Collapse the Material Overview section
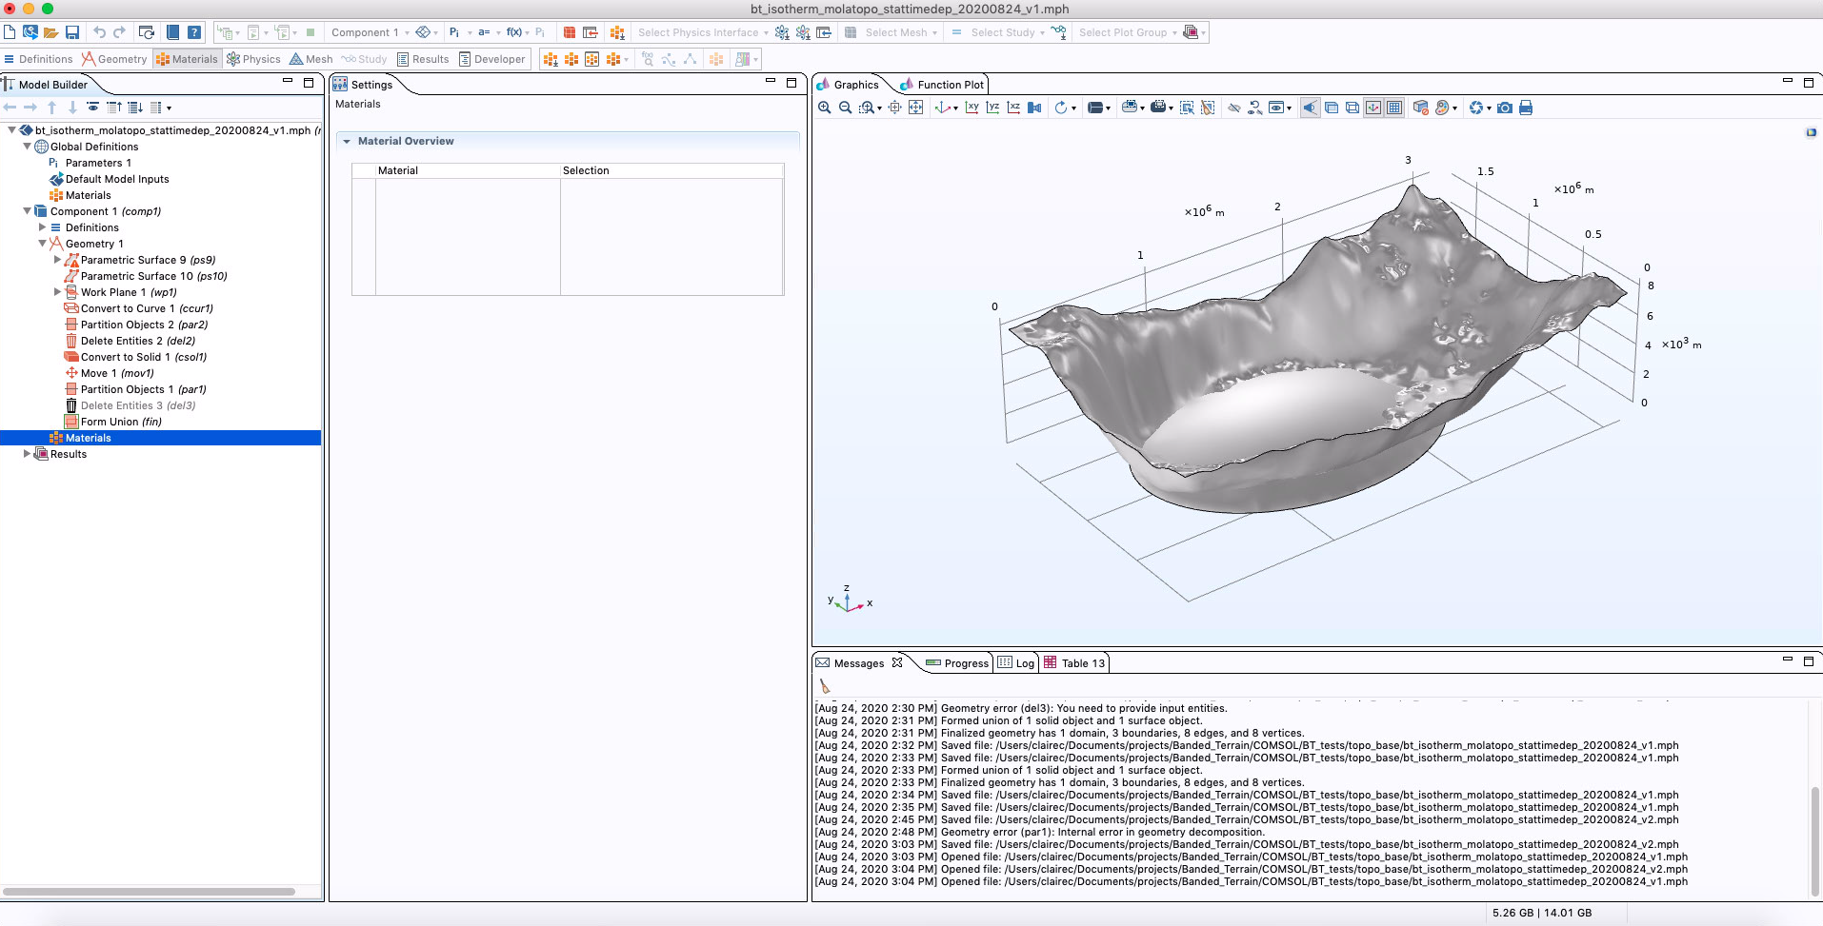The height and width of the screenshot is (926, 1823). click(347, 141)
